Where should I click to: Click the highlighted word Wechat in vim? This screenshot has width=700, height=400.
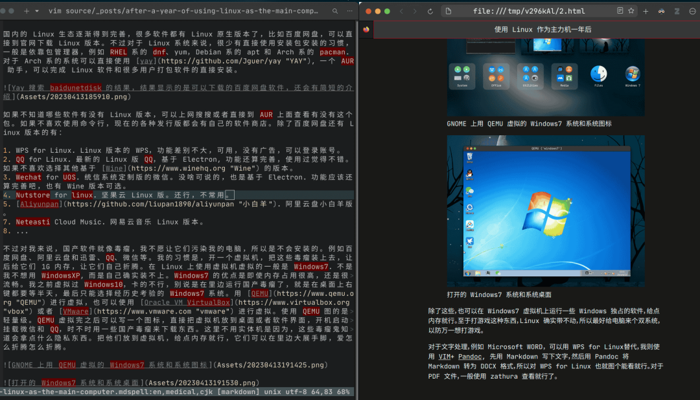(29, 177)
